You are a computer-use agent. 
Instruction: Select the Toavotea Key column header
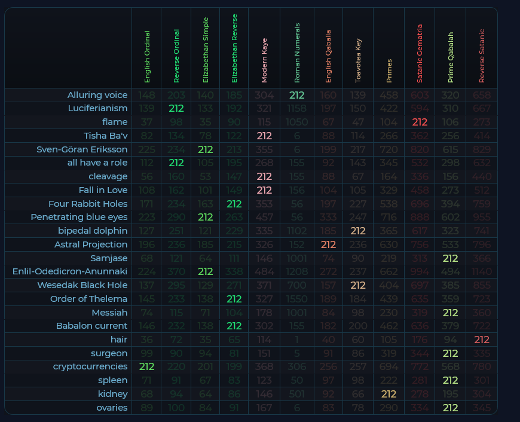[358, 60]
